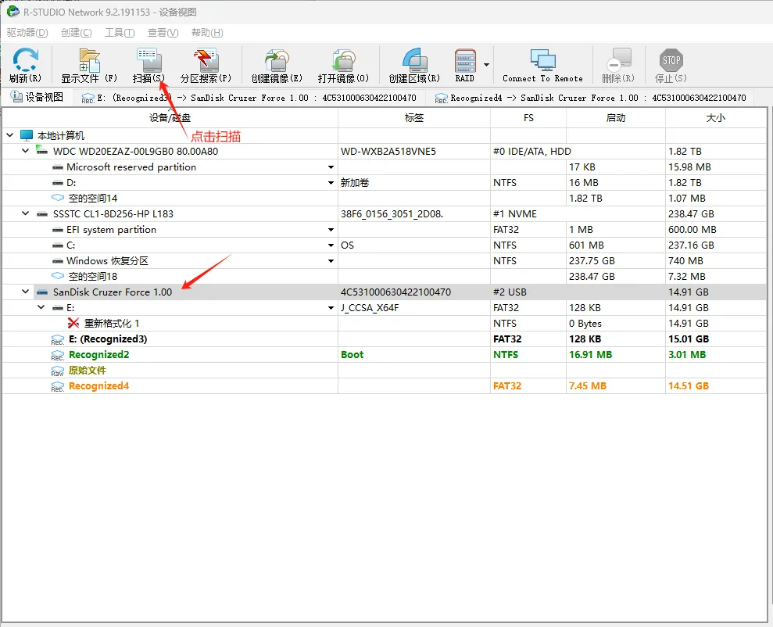Click the FS column header
The width and height of the screenshot is (773, 627).
pyautogui.click(x=528, y=118)
